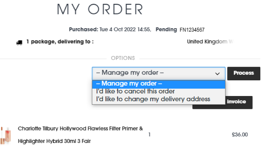
Task: Click the OPTIONS section label
Action: click(x=123, y=58)
